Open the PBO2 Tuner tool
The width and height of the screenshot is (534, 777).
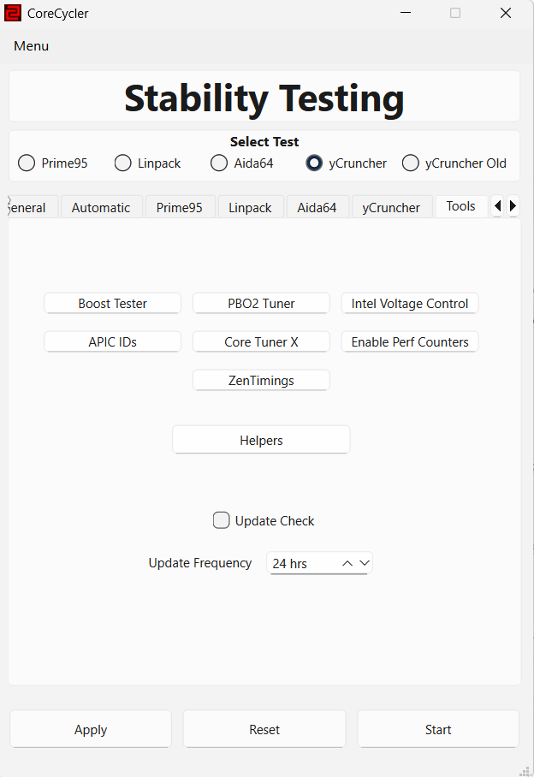261,303
